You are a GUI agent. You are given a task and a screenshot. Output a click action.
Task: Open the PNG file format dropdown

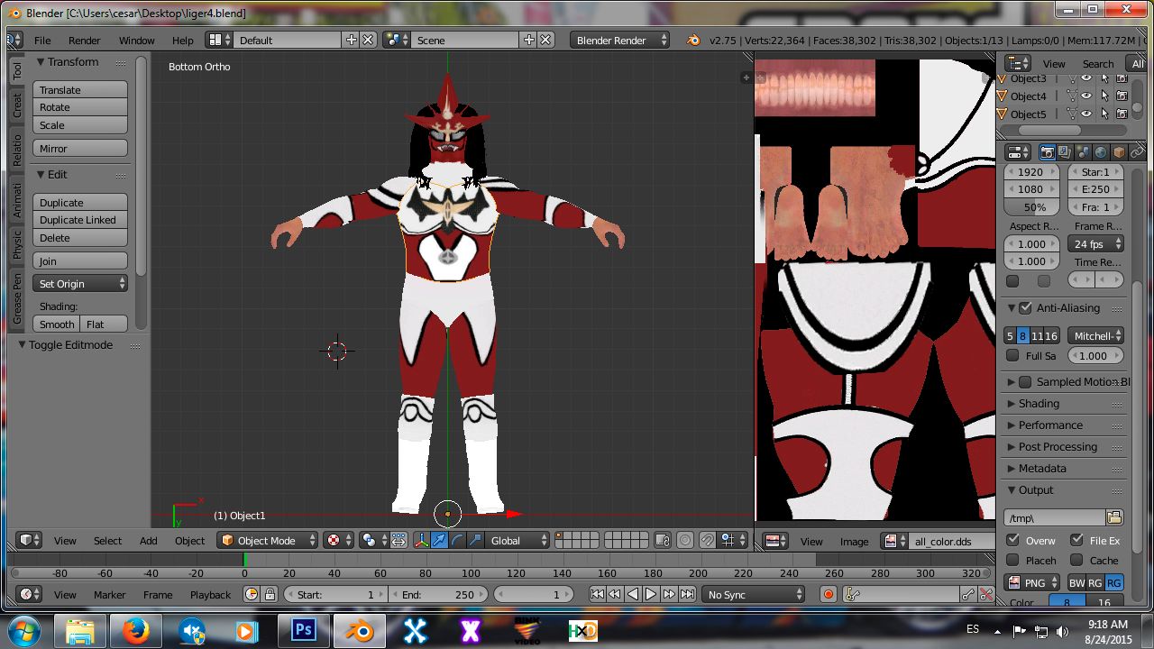pos(1032,582)
